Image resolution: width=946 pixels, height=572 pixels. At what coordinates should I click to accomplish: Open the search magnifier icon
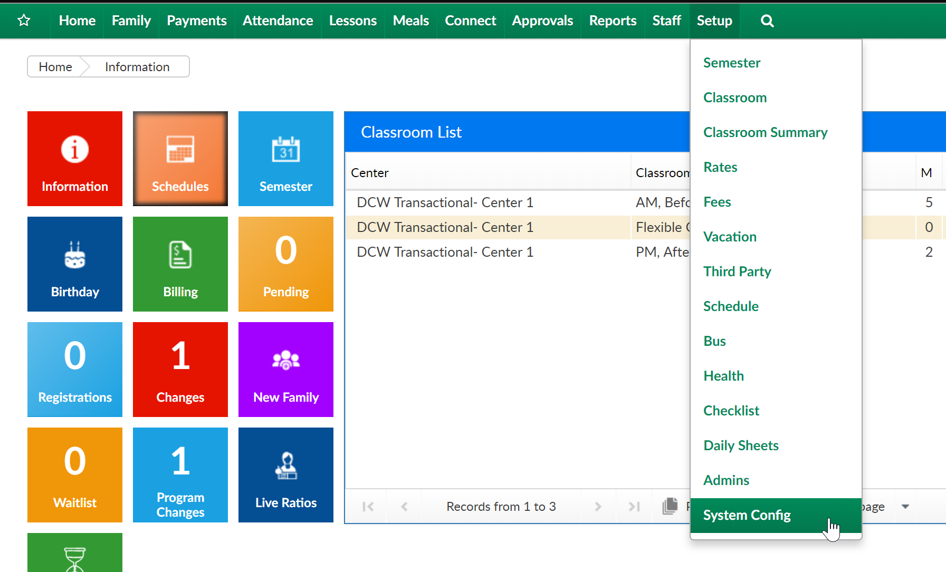tap(767, 21)
